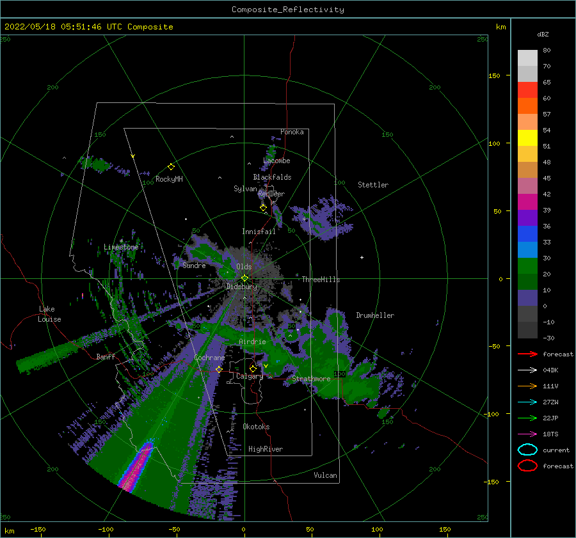Image resolution: width=576 pixels, height=538 pixels.
Task: Click the -30 dBZ scale value
Action: pyautogui.click(x=548, y=338)
